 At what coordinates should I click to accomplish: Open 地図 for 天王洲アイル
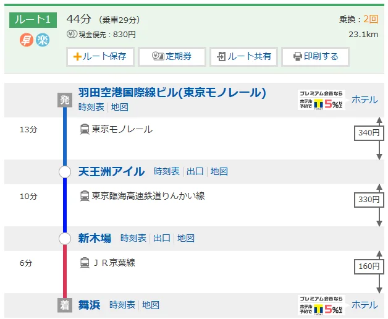pyautogui.click(x=219, y=171)
